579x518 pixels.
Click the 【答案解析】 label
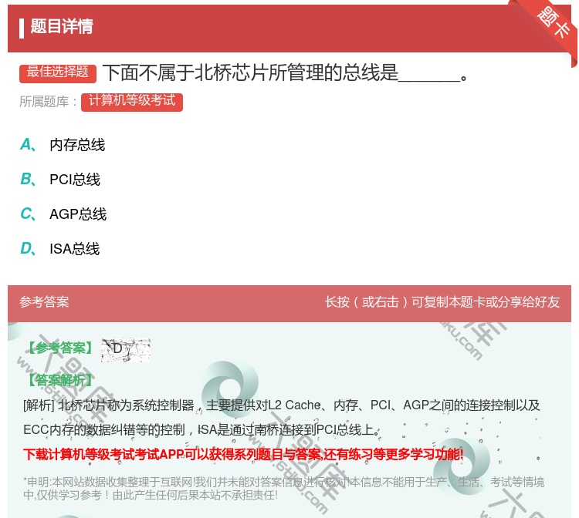pyautogui.click(x=60, y=379)
